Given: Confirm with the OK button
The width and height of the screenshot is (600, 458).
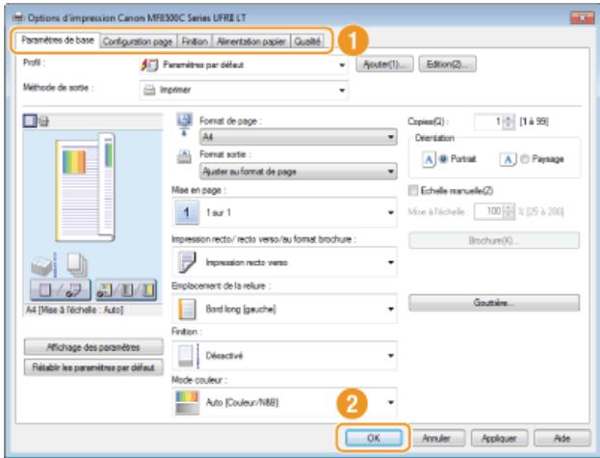Looking at the screenshot, I should (x=374, y=438).
